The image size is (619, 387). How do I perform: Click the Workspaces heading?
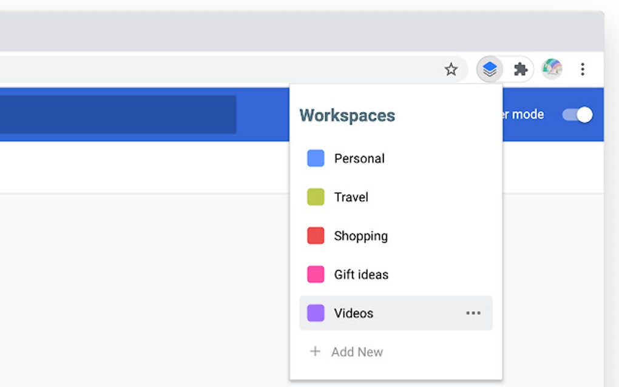[347, 115]
